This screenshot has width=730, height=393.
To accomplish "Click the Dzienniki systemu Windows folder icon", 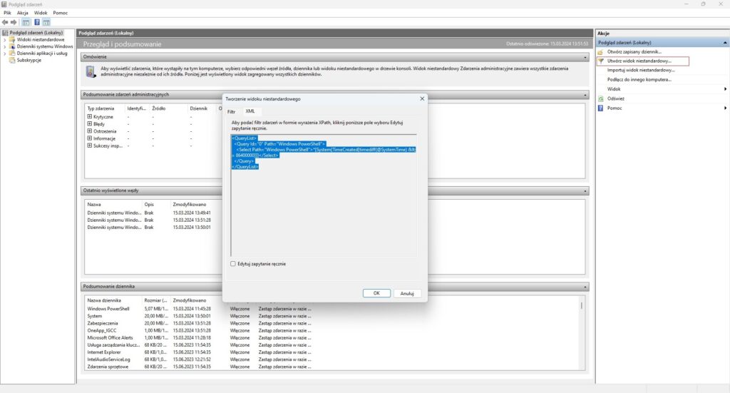I will coord(13,46).
